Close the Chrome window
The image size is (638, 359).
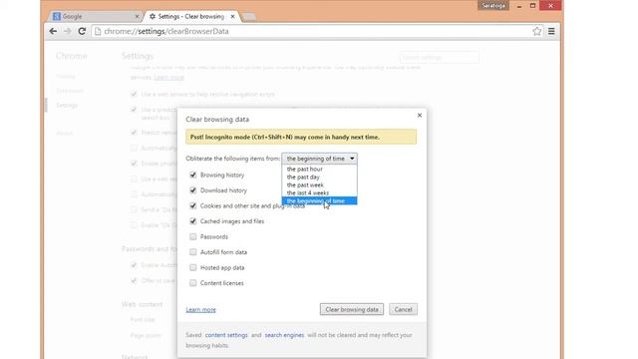(550, 6)
